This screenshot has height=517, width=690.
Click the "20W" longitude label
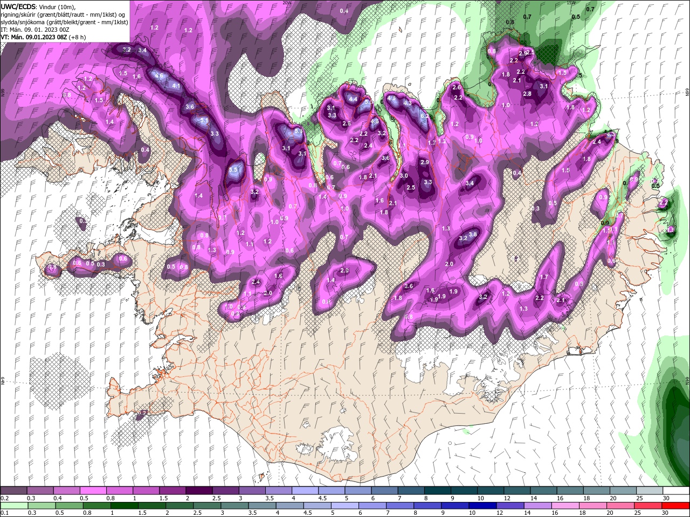[x=287, y=3]
